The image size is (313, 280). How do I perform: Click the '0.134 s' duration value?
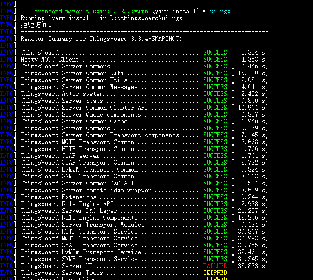tap(254, 225)
